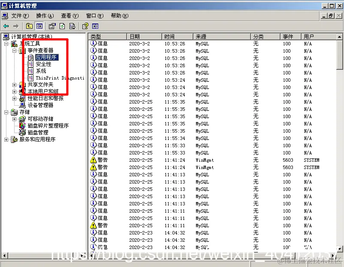
Task: Click the console icon left of 文件 menu
Action: [5, 16]
